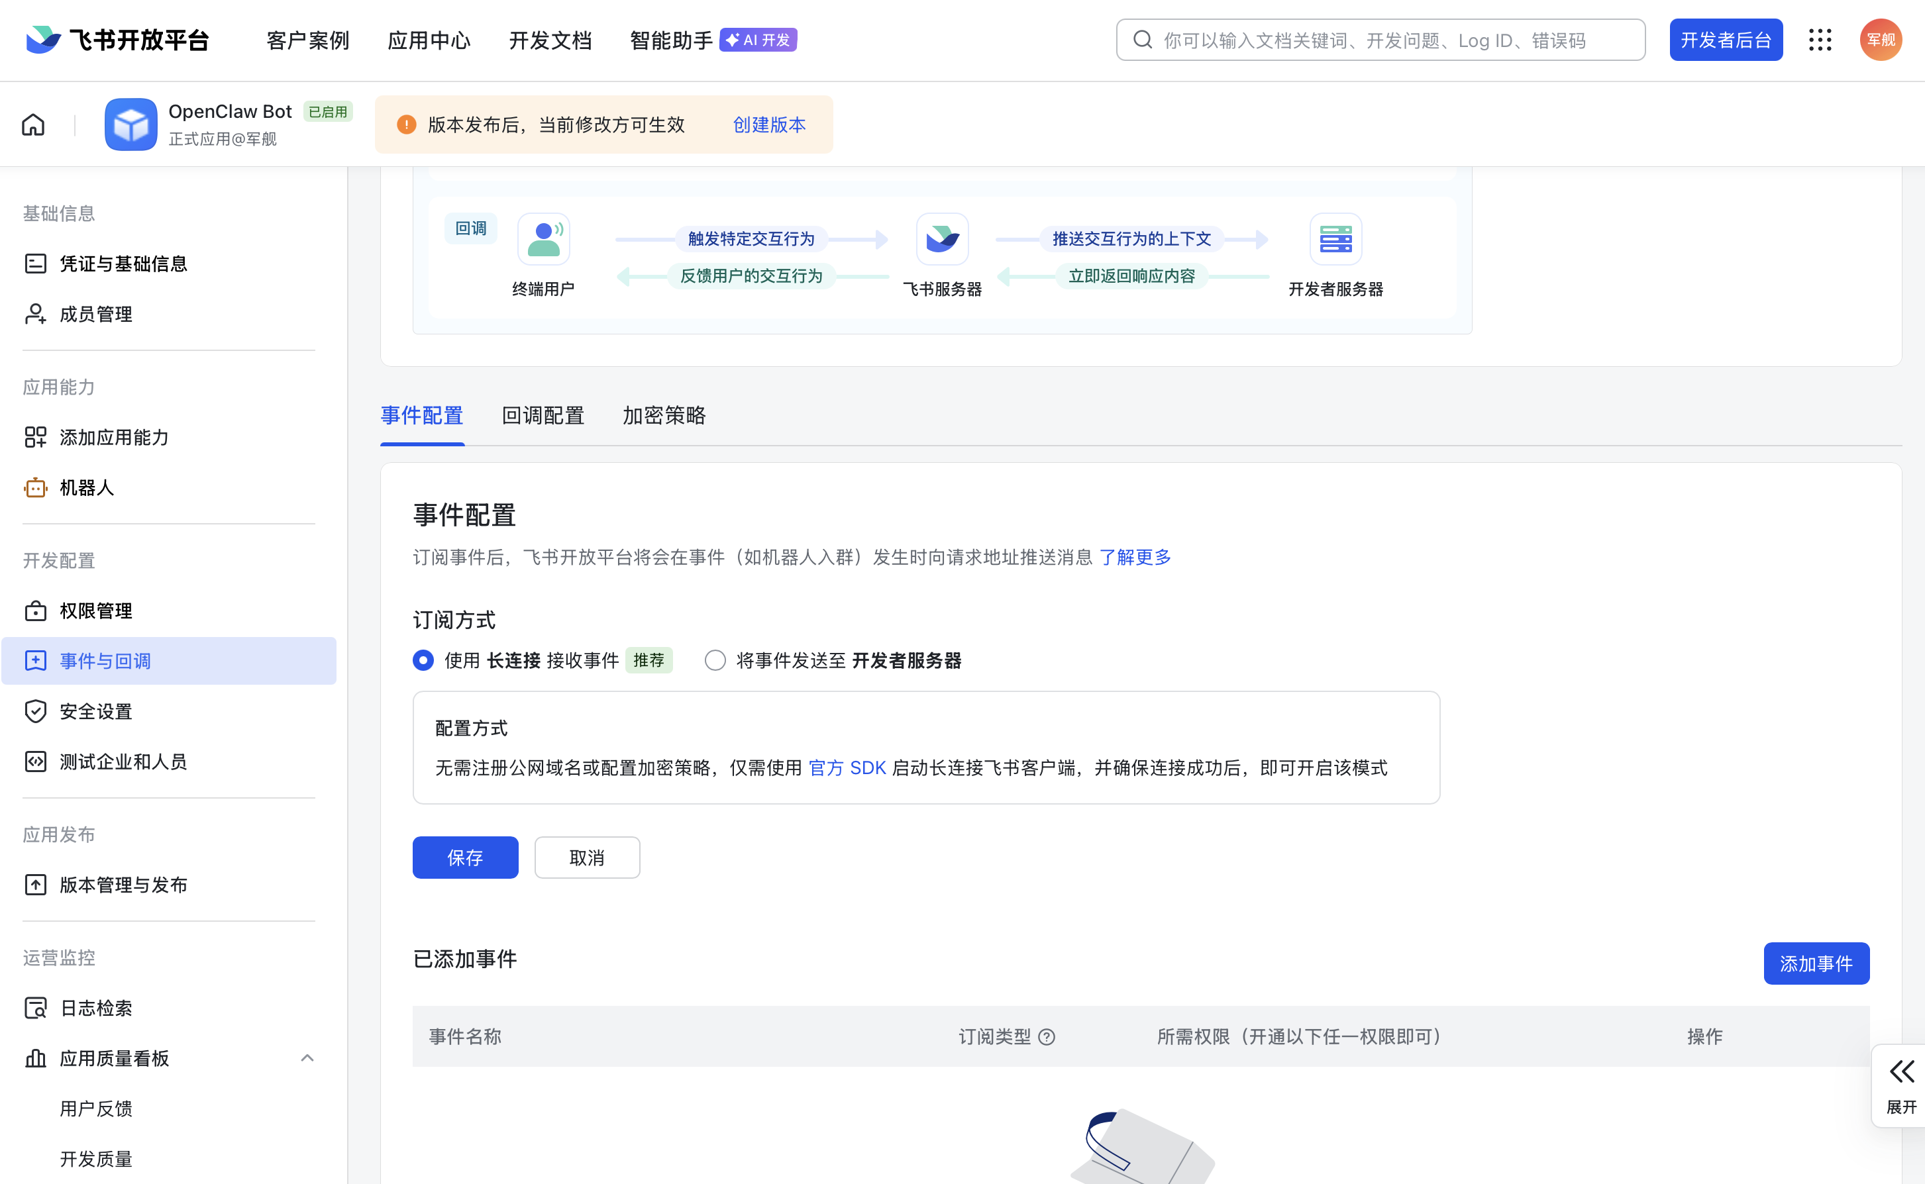The height and width of the screenshot is (1184, 1925).
Task: Open 开发文档 in top navigation
Action: (550, 40)
